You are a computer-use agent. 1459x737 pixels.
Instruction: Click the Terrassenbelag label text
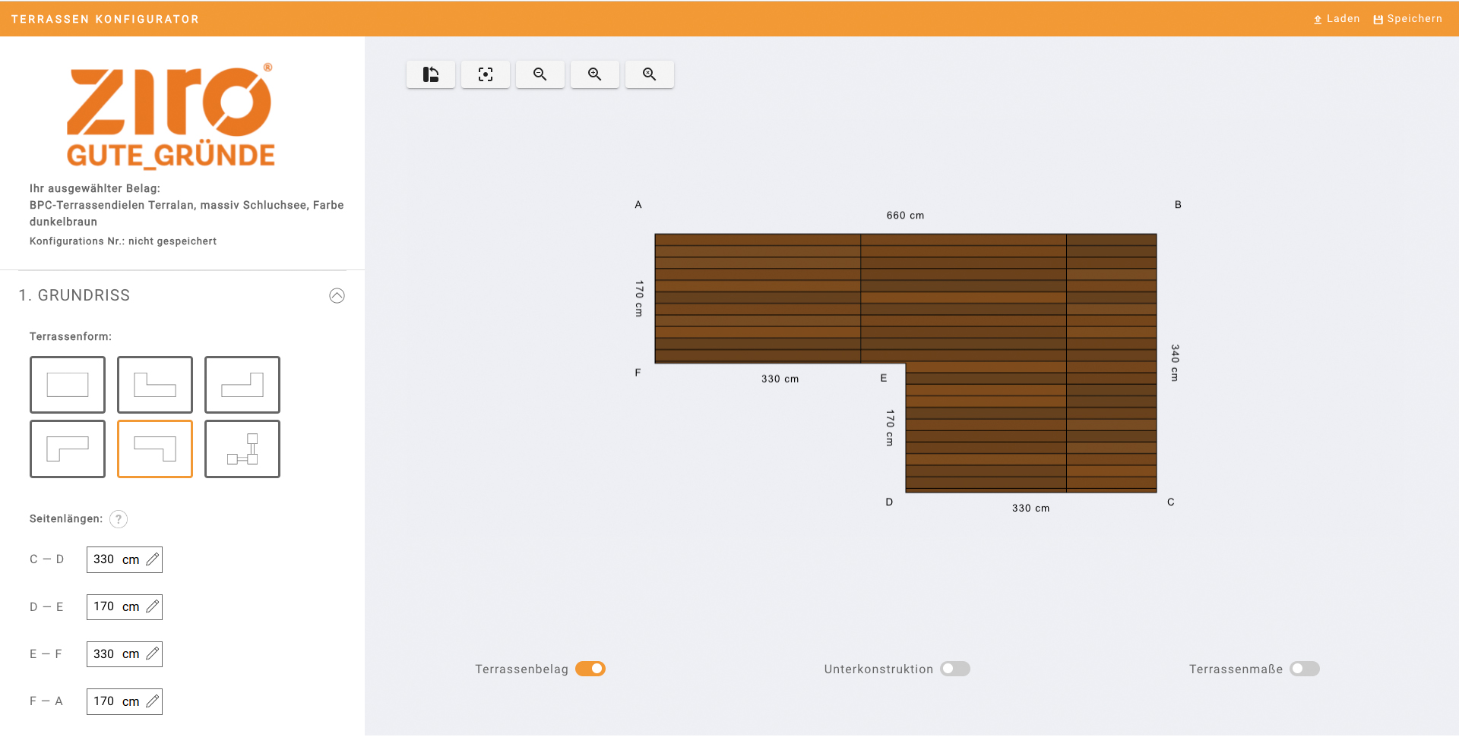[522, 669]
